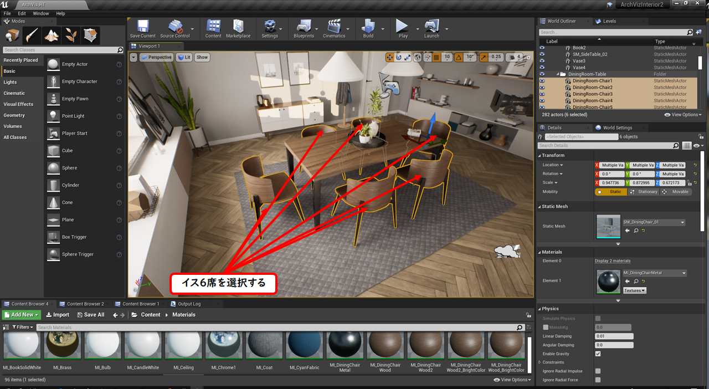Open the Textures dropdown under Element 1
The height and width of the screenshot is (389, 709).
(635, 290)
